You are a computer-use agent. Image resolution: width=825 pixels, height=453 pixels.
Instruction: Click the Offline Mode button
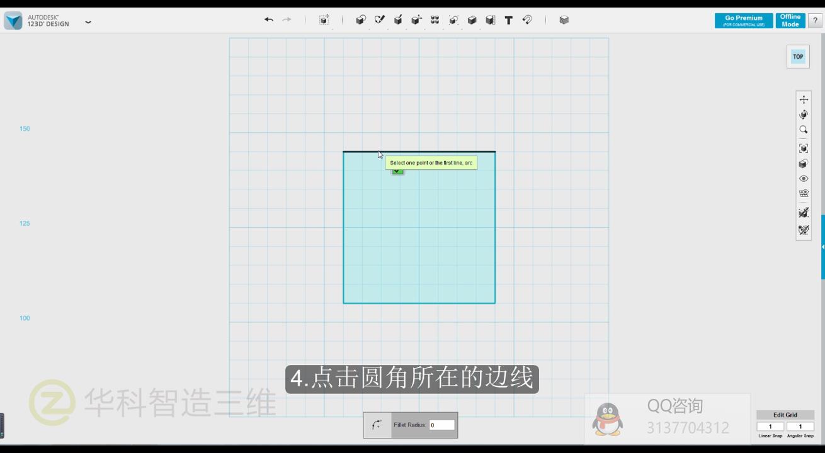[x=790, y=21]
